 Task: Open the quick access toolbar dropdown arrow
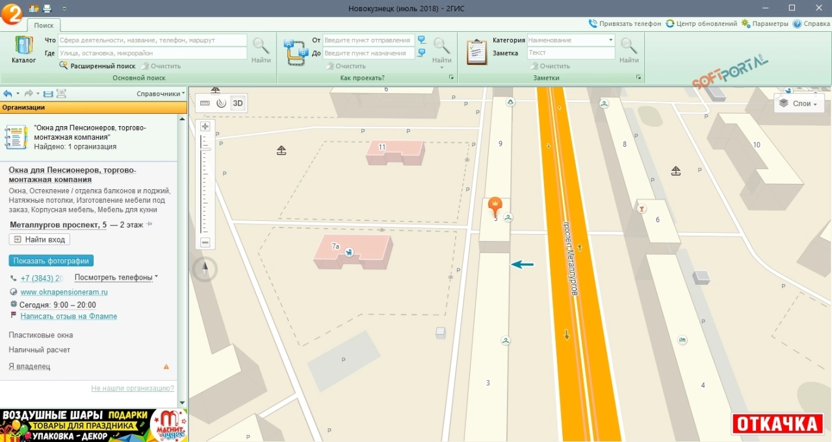[x=64, y=8]
